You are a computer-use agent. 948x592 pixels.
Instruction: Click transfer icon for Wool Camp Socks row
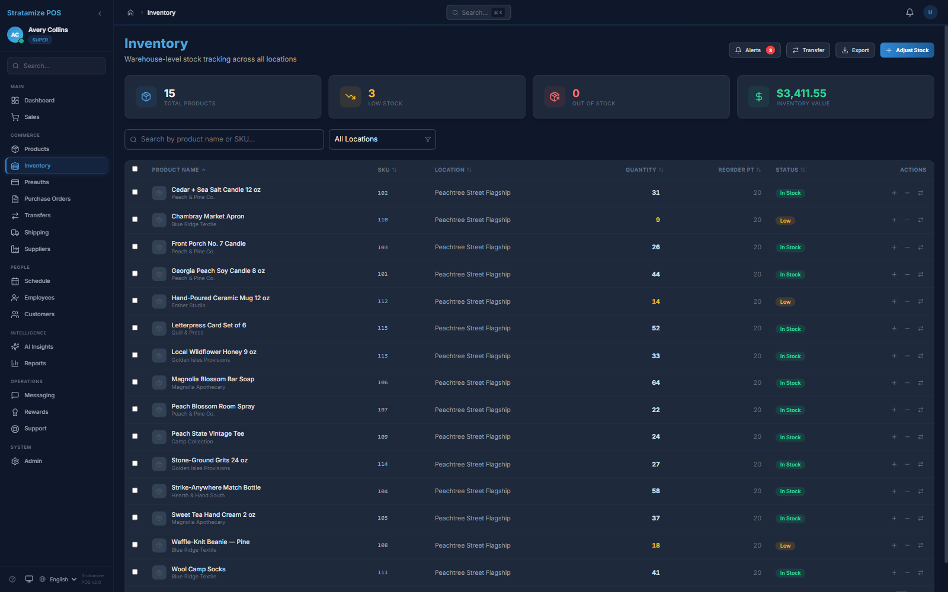pos(921,573)
